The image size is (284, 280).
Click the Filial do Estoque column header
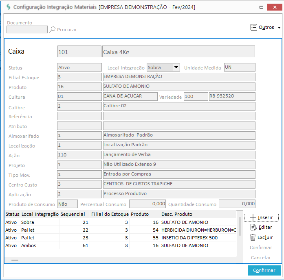(x=110, y=214)
